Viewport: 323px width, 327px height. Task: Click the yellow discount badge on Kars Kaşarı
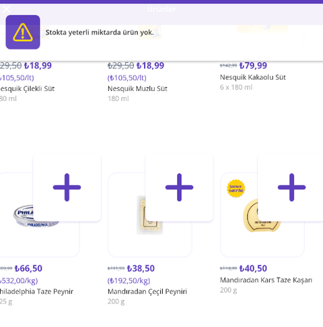tap(236, 189)
